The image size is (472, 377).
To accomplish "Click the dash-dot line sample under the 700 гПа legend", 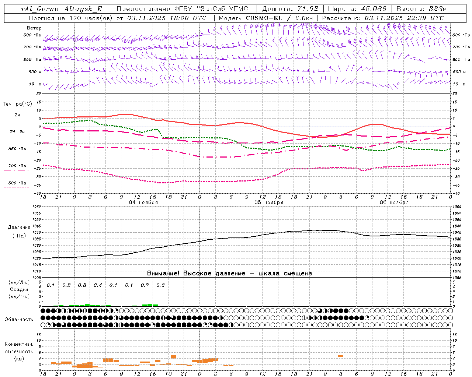I will tap(16, 170).
